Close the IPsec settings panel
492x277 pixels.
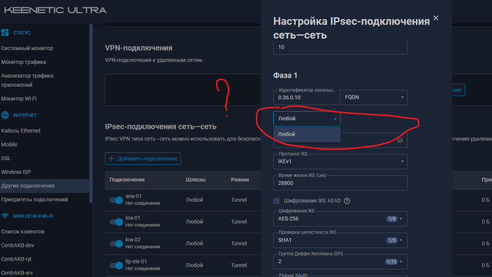[436, 18]
